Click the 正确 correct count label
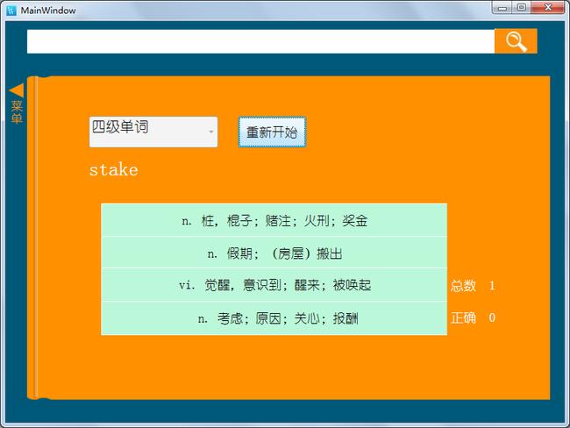570x428 pixels. click(463, 317)
